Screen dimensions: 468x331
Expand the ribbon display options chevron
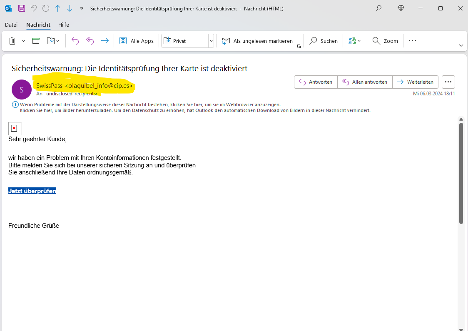point(461,45)
